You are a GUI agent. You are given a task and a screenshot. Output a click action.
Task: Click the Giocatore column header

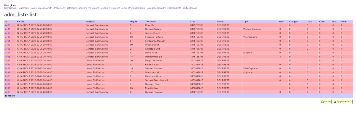[150, 22]
